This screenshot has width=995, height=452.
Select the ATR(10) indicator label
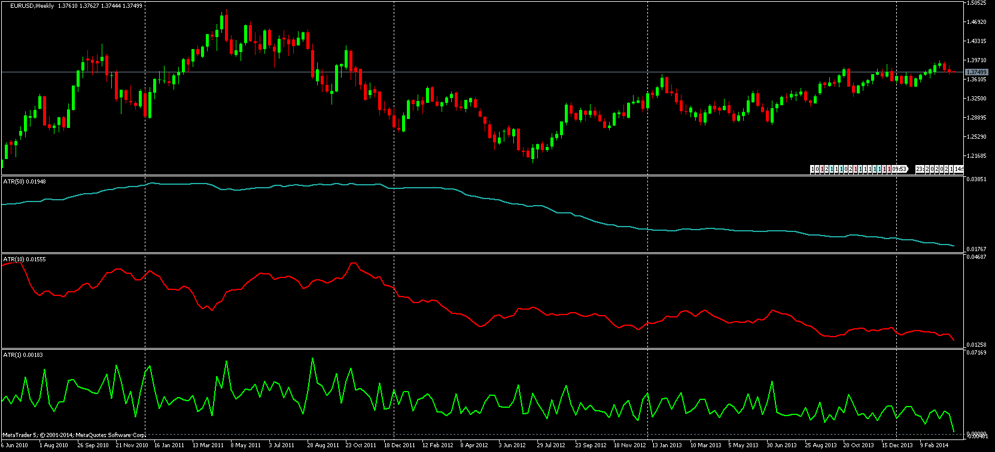[12, 259]
